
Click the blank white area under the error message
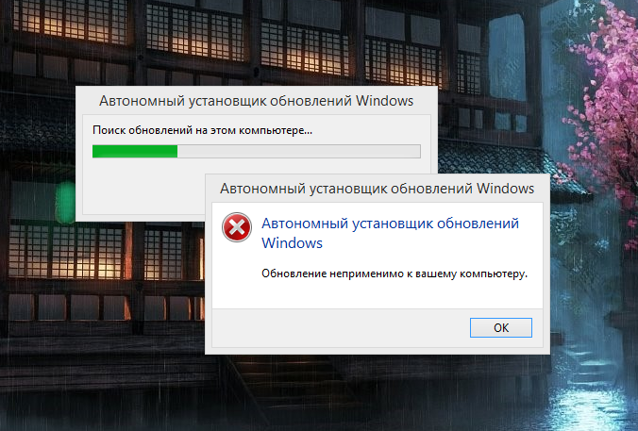378,294
